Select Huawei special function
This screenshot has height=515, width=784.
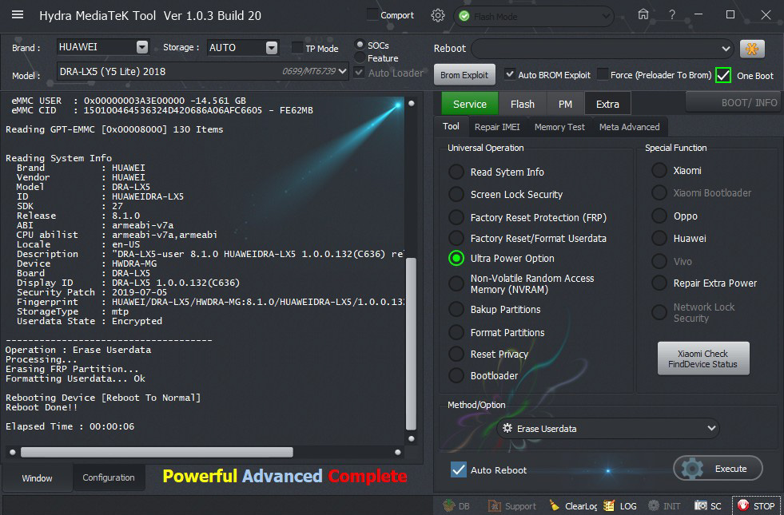(x=659, y=238)
